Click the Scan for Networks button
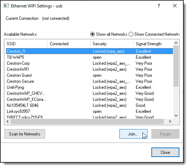This screenshot has height=168, width=189. click(25, 134)
